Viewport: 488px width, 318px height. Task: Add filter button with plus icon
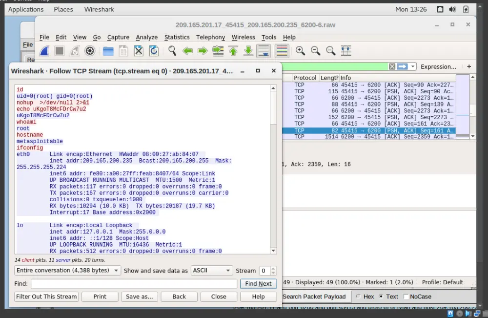(469, 66)
